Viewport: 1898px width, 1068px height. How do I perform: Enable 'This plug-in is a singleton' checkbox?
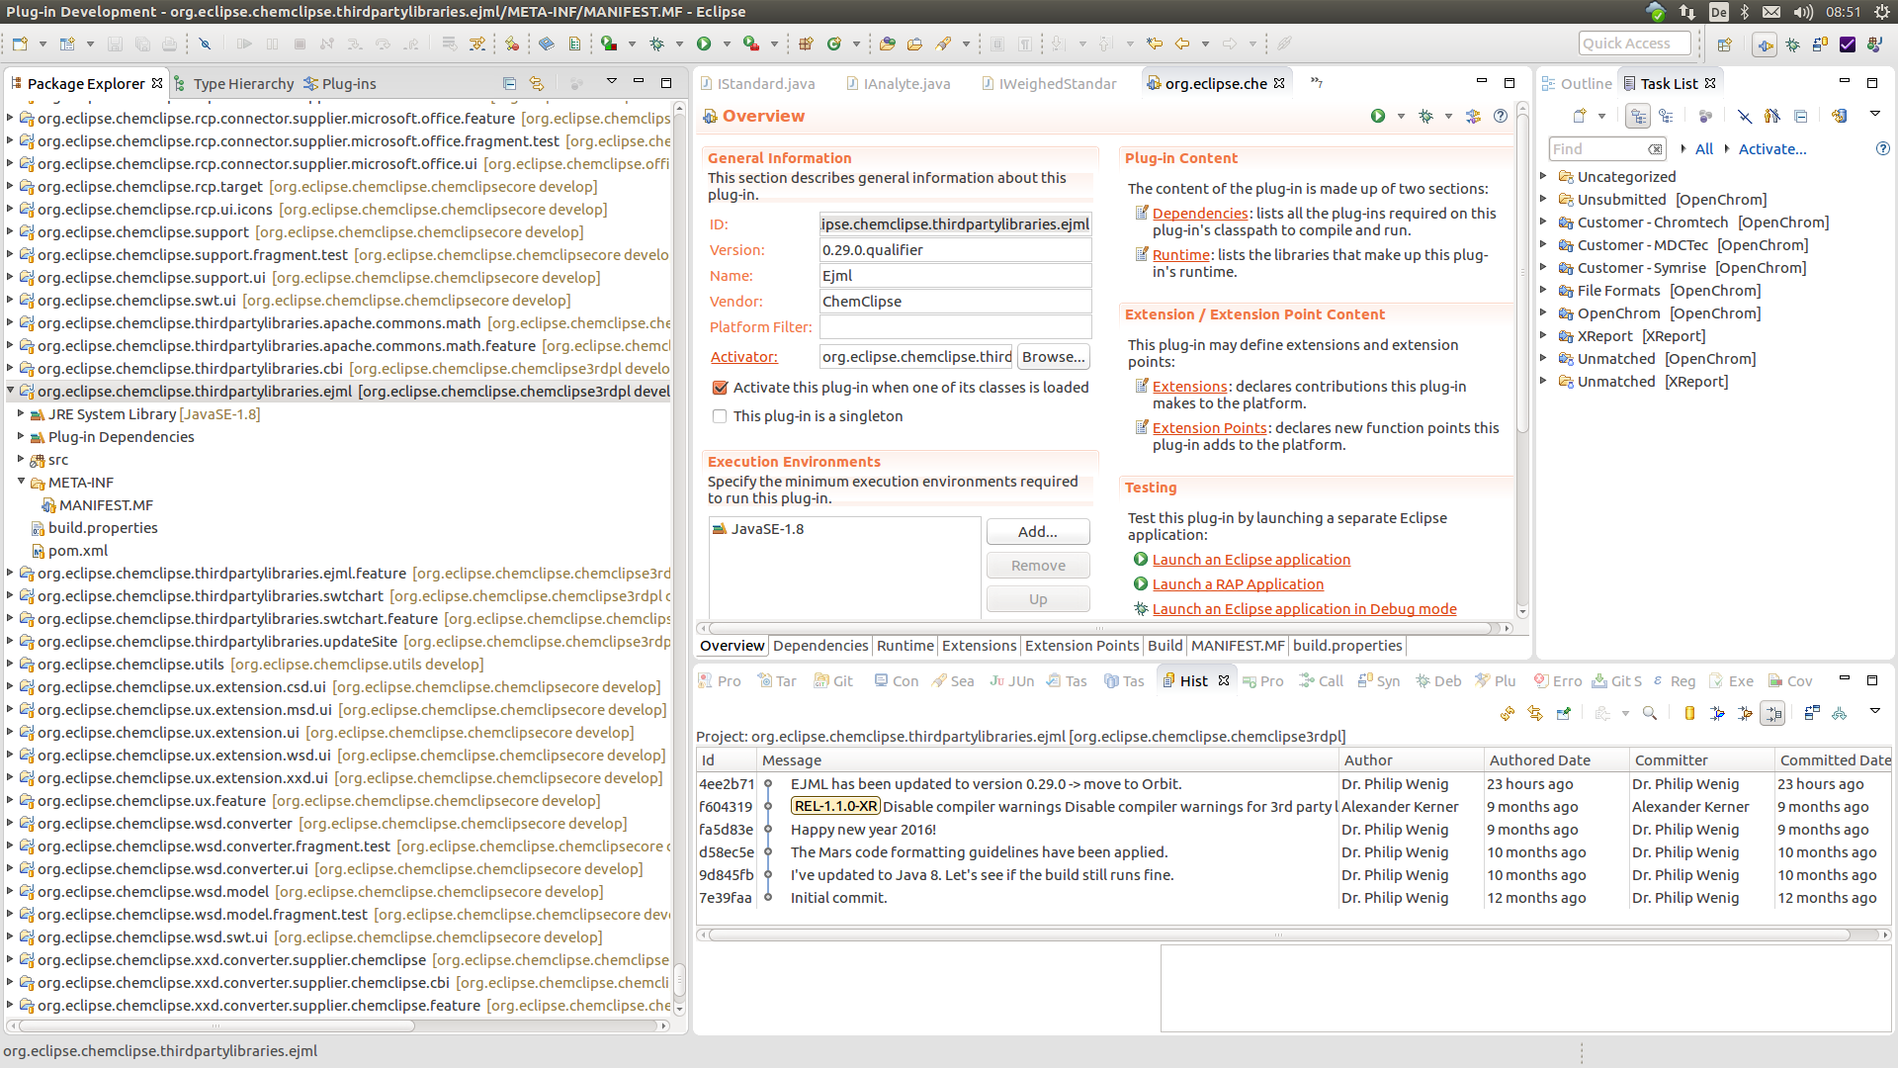pyautogui.click(x=720, y=416)
